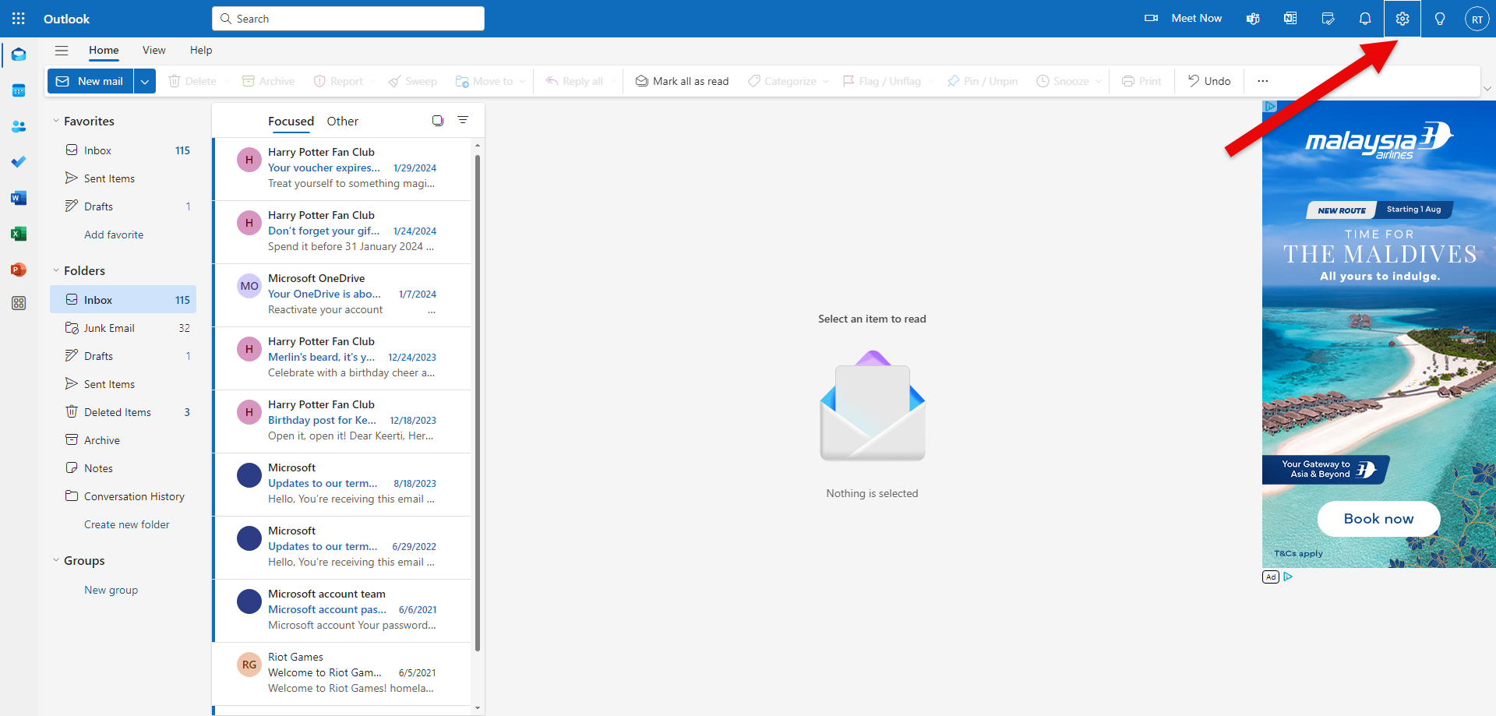Click Mark all as read

coord(682,81)
